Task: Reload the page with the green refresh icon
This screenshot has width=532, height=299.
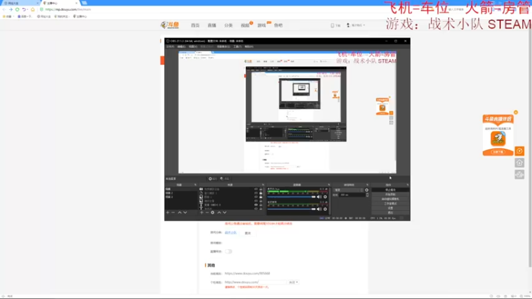Action: [x=17, y=9]
